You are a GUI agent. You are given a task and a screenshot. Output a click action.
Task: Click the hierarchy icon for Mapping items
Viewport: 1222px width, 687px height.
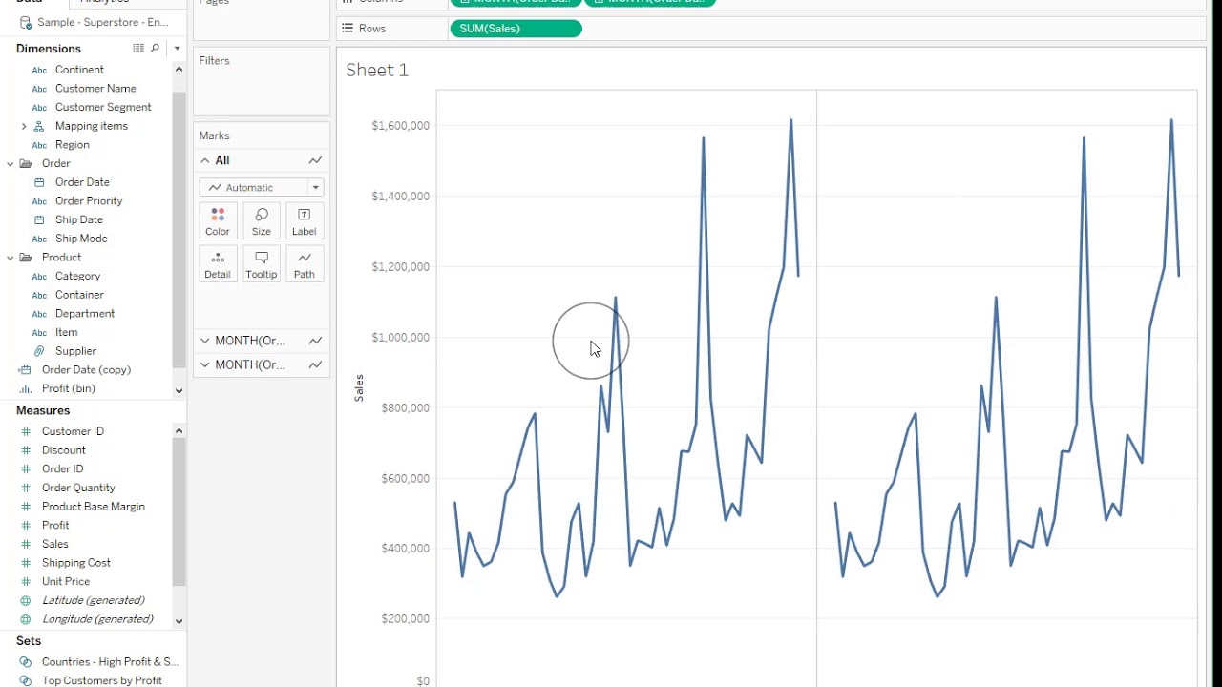click(39, 126)
